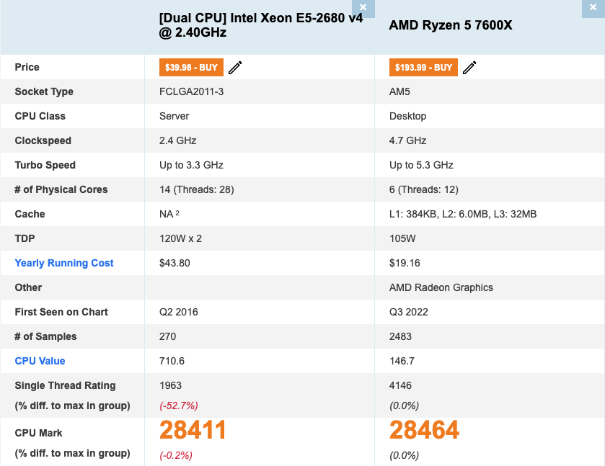Select the AMD Ryzen 5 7600X heading
Viewport: 605px width, 466px height.
coord(450,25)
